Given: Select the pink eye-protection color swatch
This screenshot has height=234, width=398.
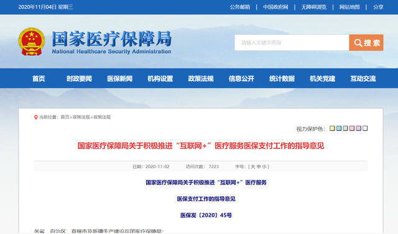Looking at the screenshot, I should coord(352,128).
